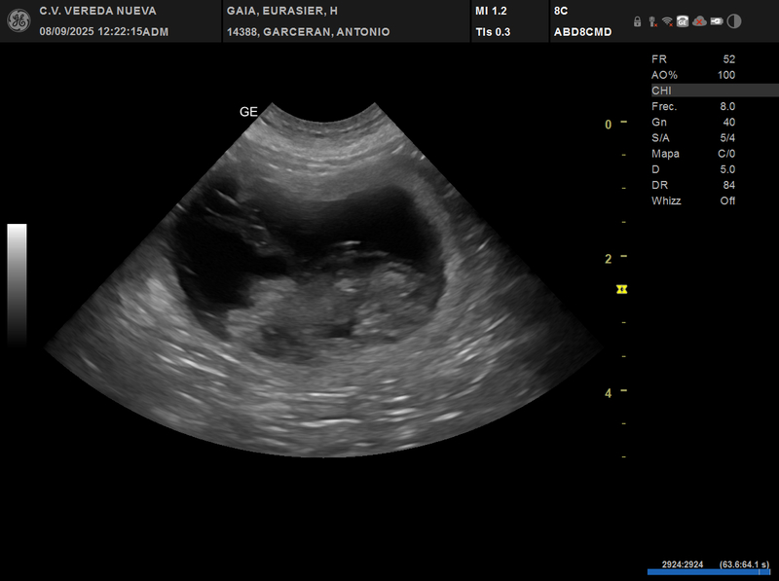779x581 pixels.
Task: Select the Frec. 8.0 parameter
Action: tap(693, 106)
